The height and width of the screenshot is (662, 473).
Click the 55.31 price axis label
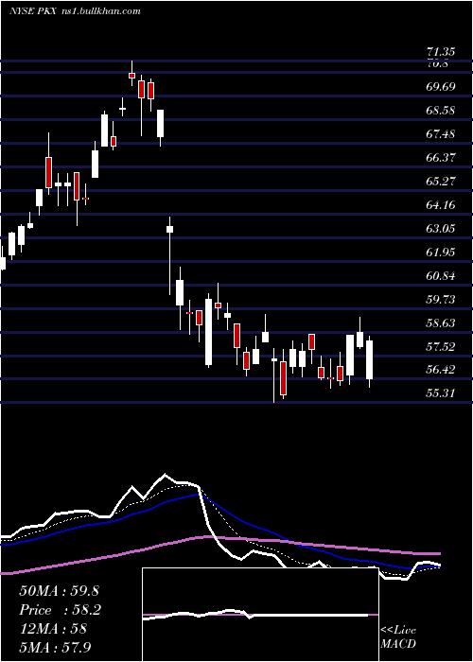pos(441,393)
